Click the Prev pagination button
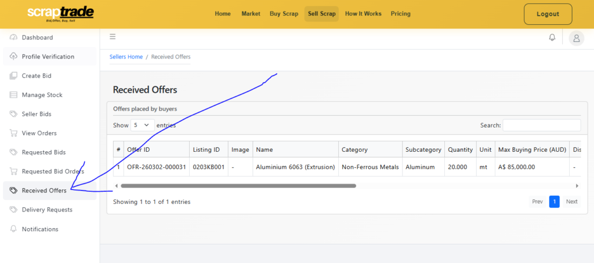 click(538, 202)
